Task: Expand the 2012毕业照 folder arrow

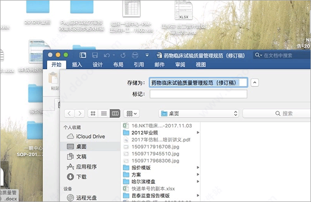Action: point(198,133)
